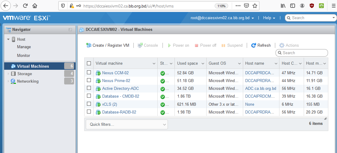
Task: Open the top search box dropdown arrow
Action: [334, 18]
